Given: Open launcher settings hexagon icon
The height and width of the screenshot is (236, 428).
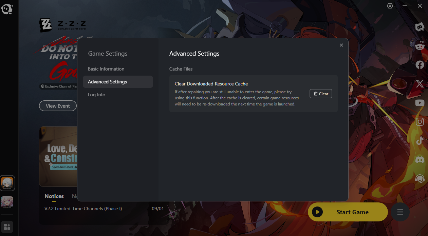Looking at the screenshot, I should click(x=390, y=6).
